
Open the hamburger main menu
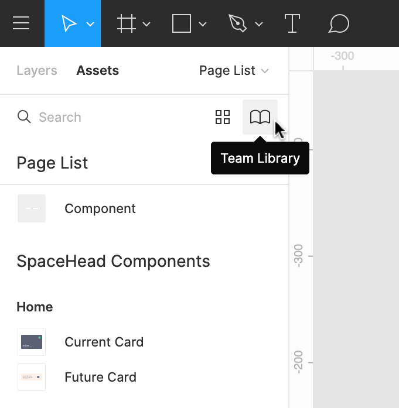tap(21, 23)
